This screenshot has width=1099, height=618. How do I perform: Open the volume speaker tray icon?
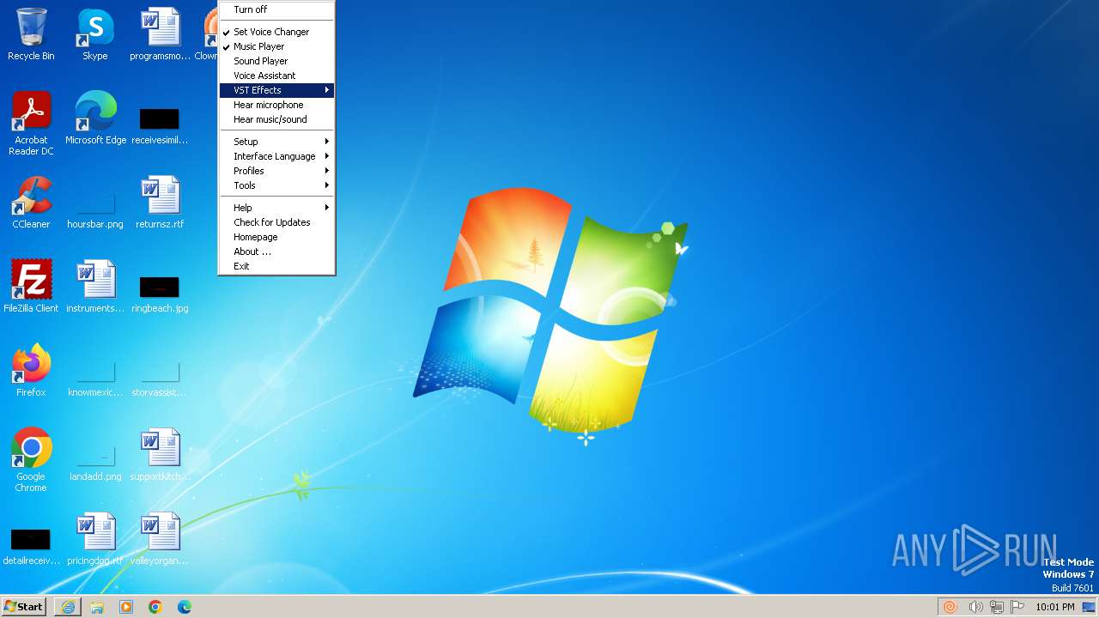[975, 607]
